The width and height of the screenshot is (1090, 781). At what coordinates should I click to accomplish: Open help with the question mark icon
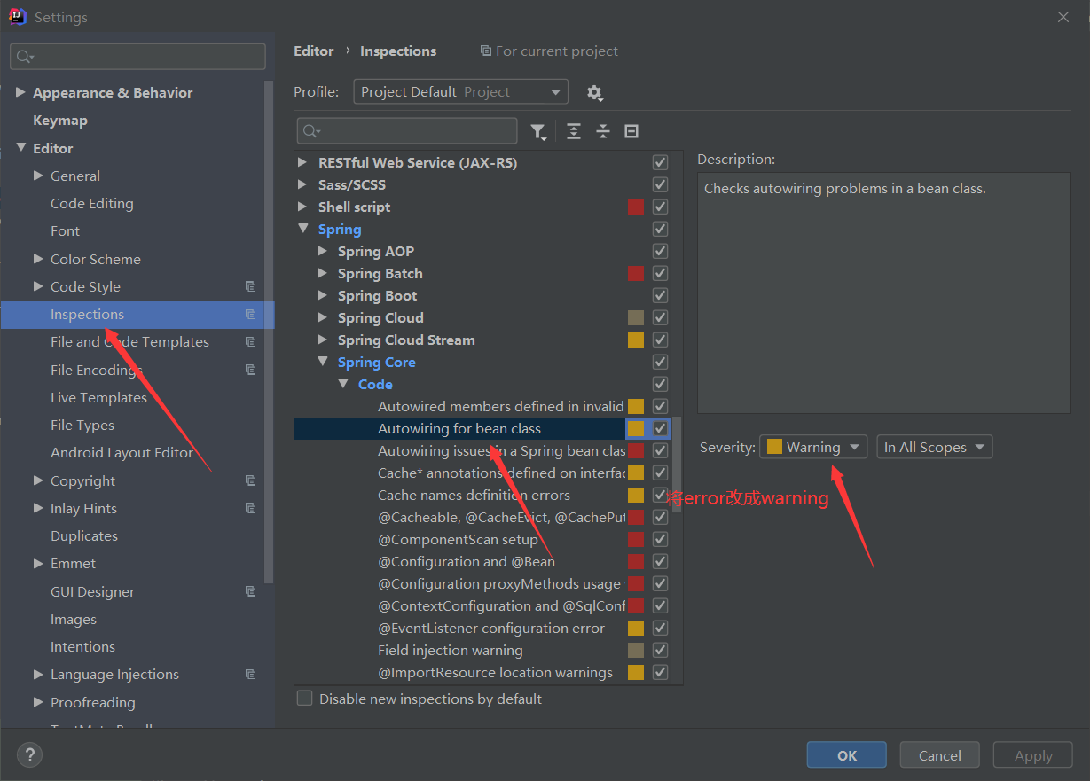[30, 754]
